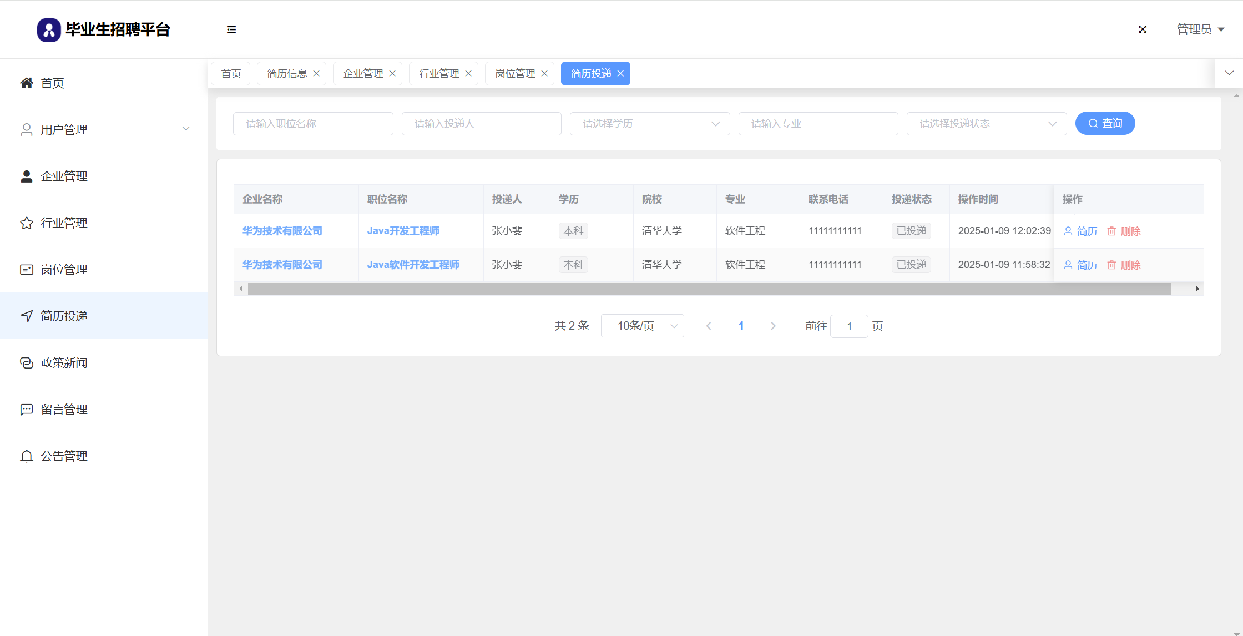Close the 岗位管理 tab with X
This screenshot has width=1243, height=636.
click(x=544, y=74)
